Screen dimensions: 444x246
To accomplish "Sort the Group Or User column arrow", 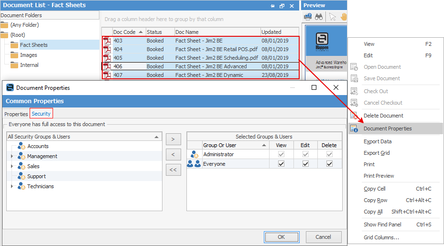I will [x=264, y=145].
